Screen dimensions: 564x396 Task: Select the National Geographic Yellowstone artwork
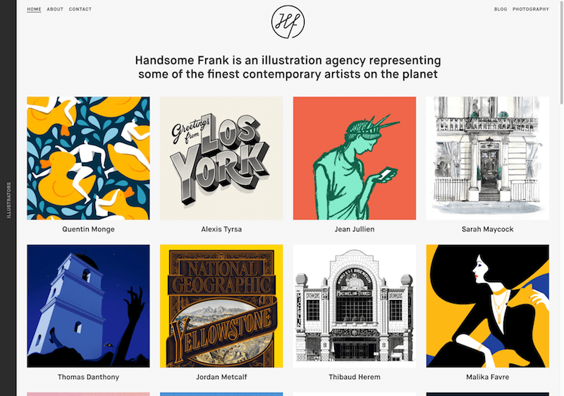click(x=221, y=306)
